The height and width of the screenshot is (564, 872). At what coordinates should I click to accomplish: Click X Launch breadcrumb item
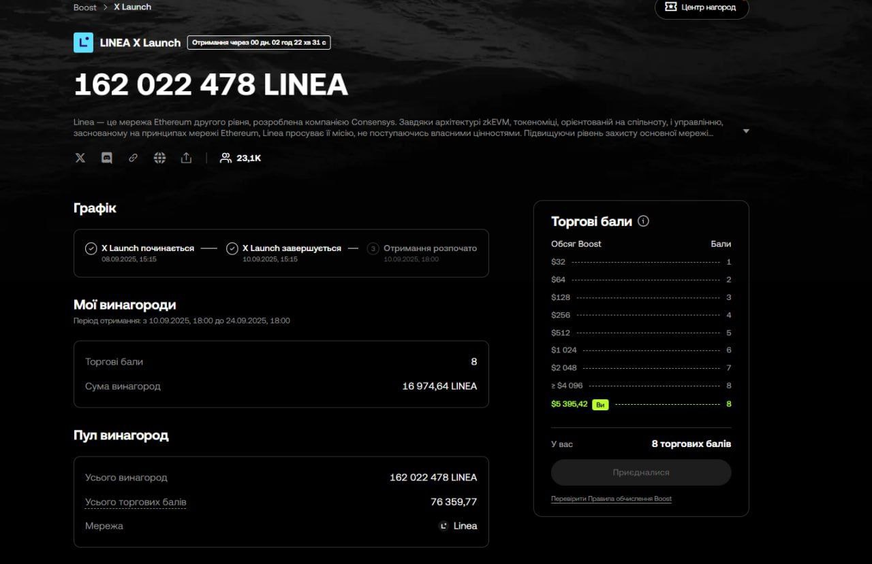pyautogui.click(x=132, y=7)
